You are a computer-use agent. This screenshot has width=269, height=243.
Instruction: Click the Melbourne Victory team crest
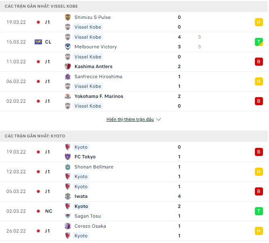(x=68, y=47)
